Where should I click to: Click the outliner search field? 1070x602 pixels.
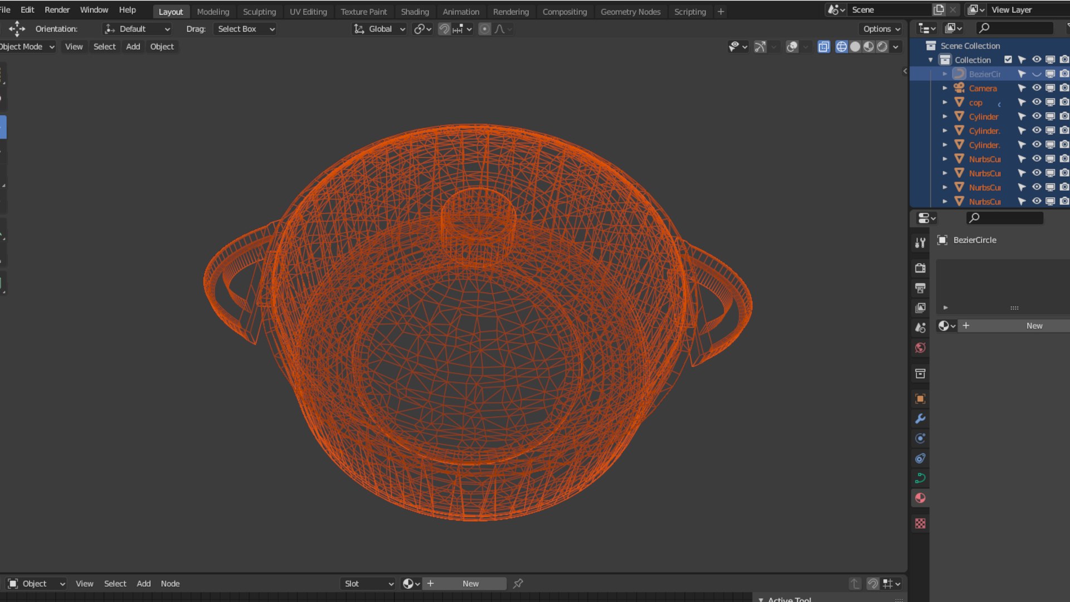1015,28
